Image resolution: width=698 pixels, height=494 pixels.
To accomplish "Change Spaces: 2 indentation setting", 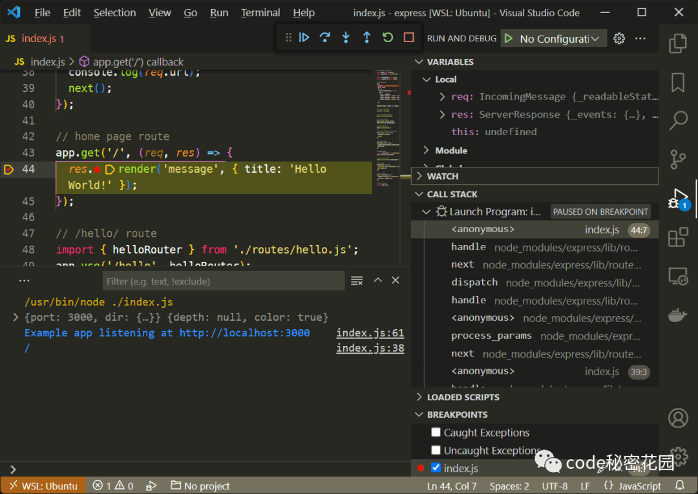I will (509, 486).
